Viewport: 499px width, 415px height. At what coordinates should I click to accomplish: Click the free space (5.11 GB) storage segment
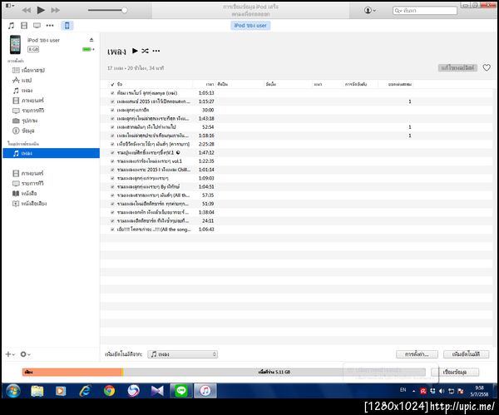pos(274,372)
